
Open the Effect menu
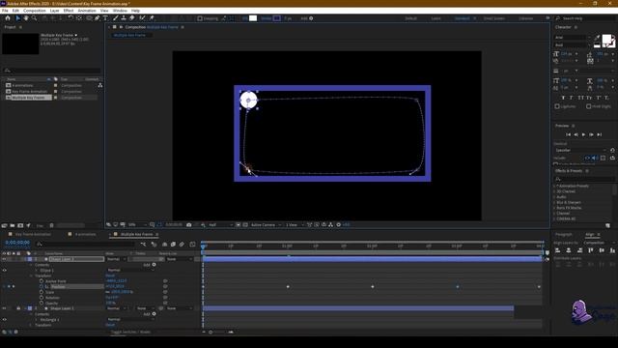[69, 11]
